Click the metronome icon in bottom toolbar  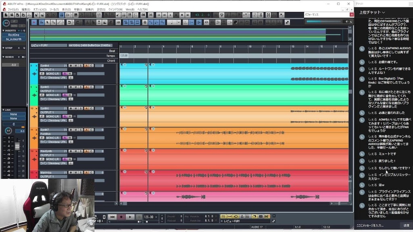[242, 217]
